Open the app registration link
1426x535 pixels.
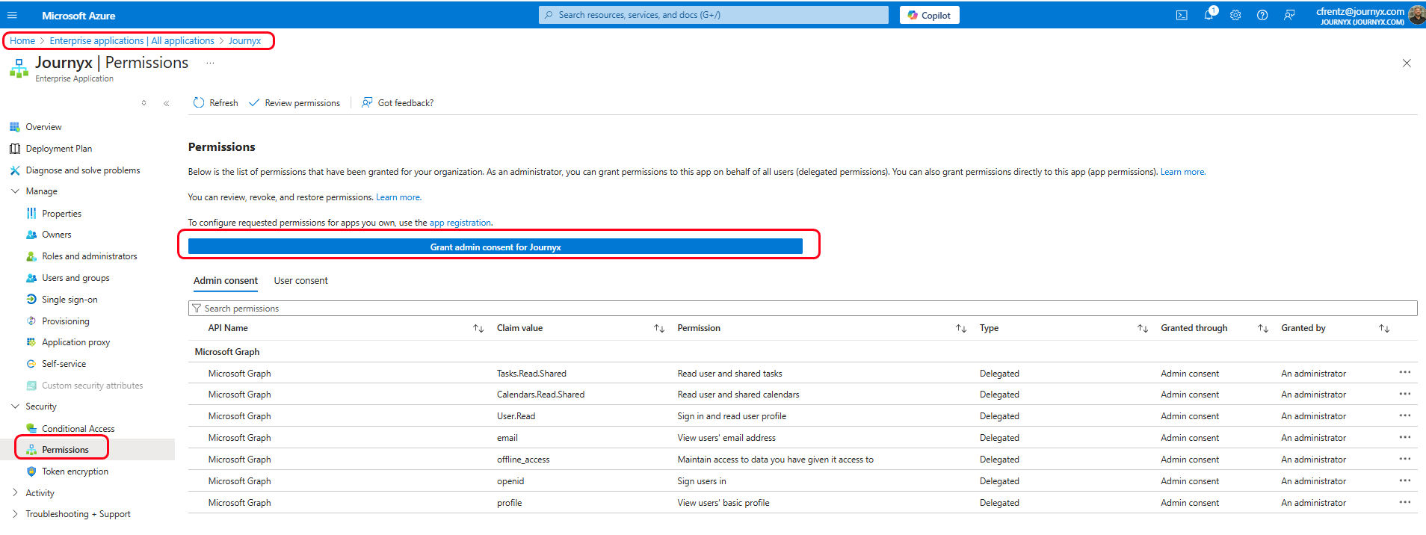click(460, 223)
